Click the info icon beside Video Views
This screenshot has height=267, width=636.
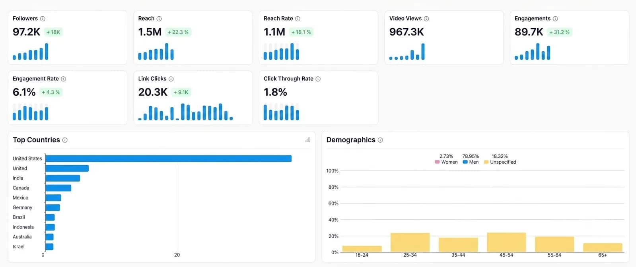[426, 19]
